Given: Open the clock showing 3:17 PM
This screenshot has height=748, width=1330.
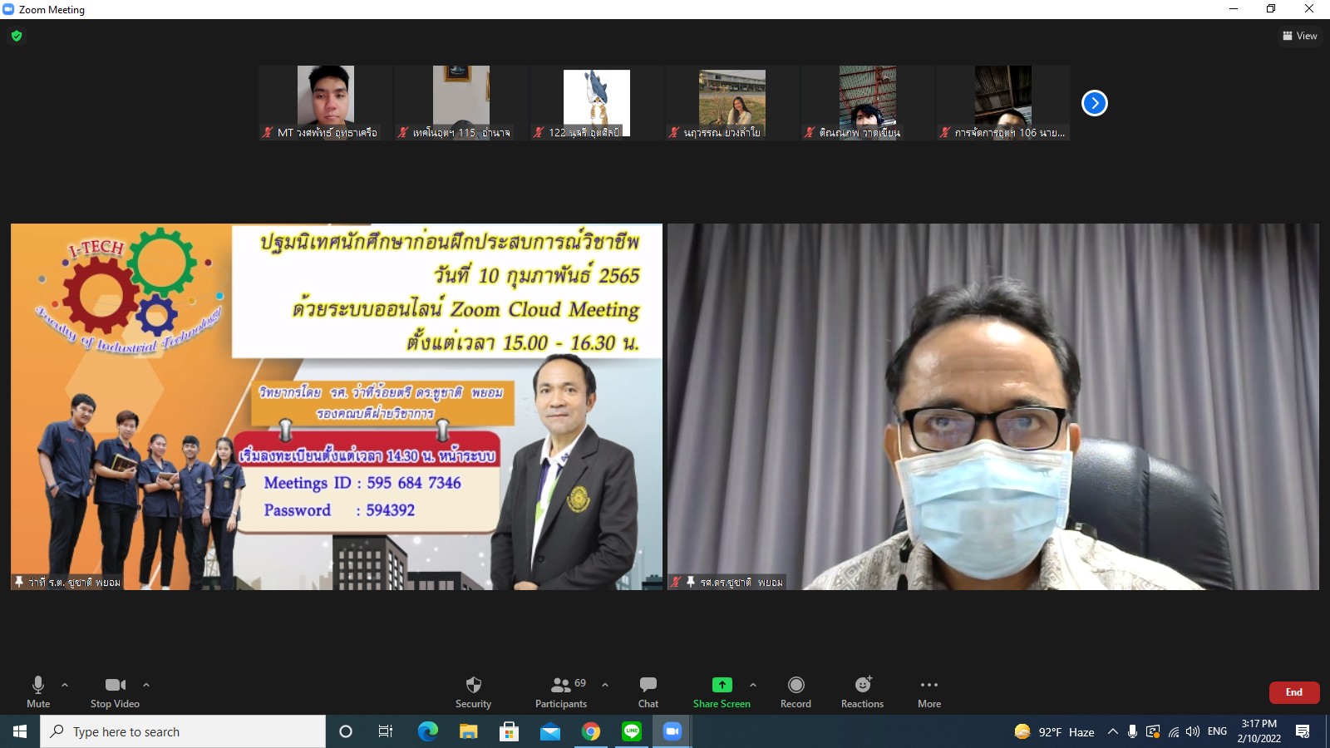Looking at the screenshot, I should 1259,731.
